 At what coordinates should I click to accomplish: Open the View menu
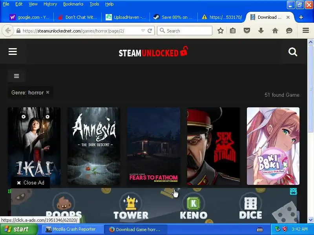coord(33,4)
